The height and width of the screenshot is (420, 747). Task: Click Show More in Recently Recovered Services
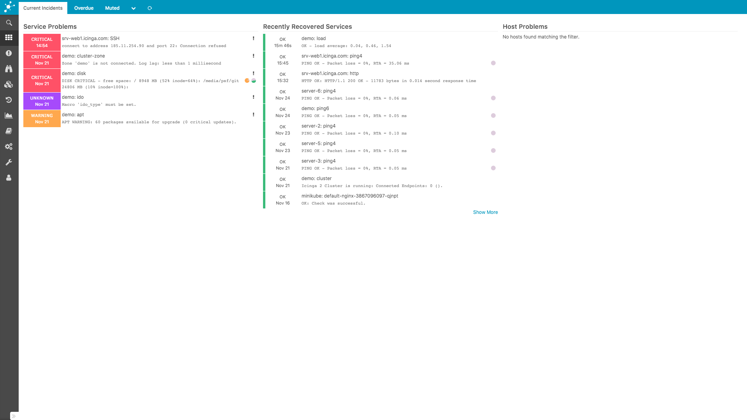click(485, 212)
